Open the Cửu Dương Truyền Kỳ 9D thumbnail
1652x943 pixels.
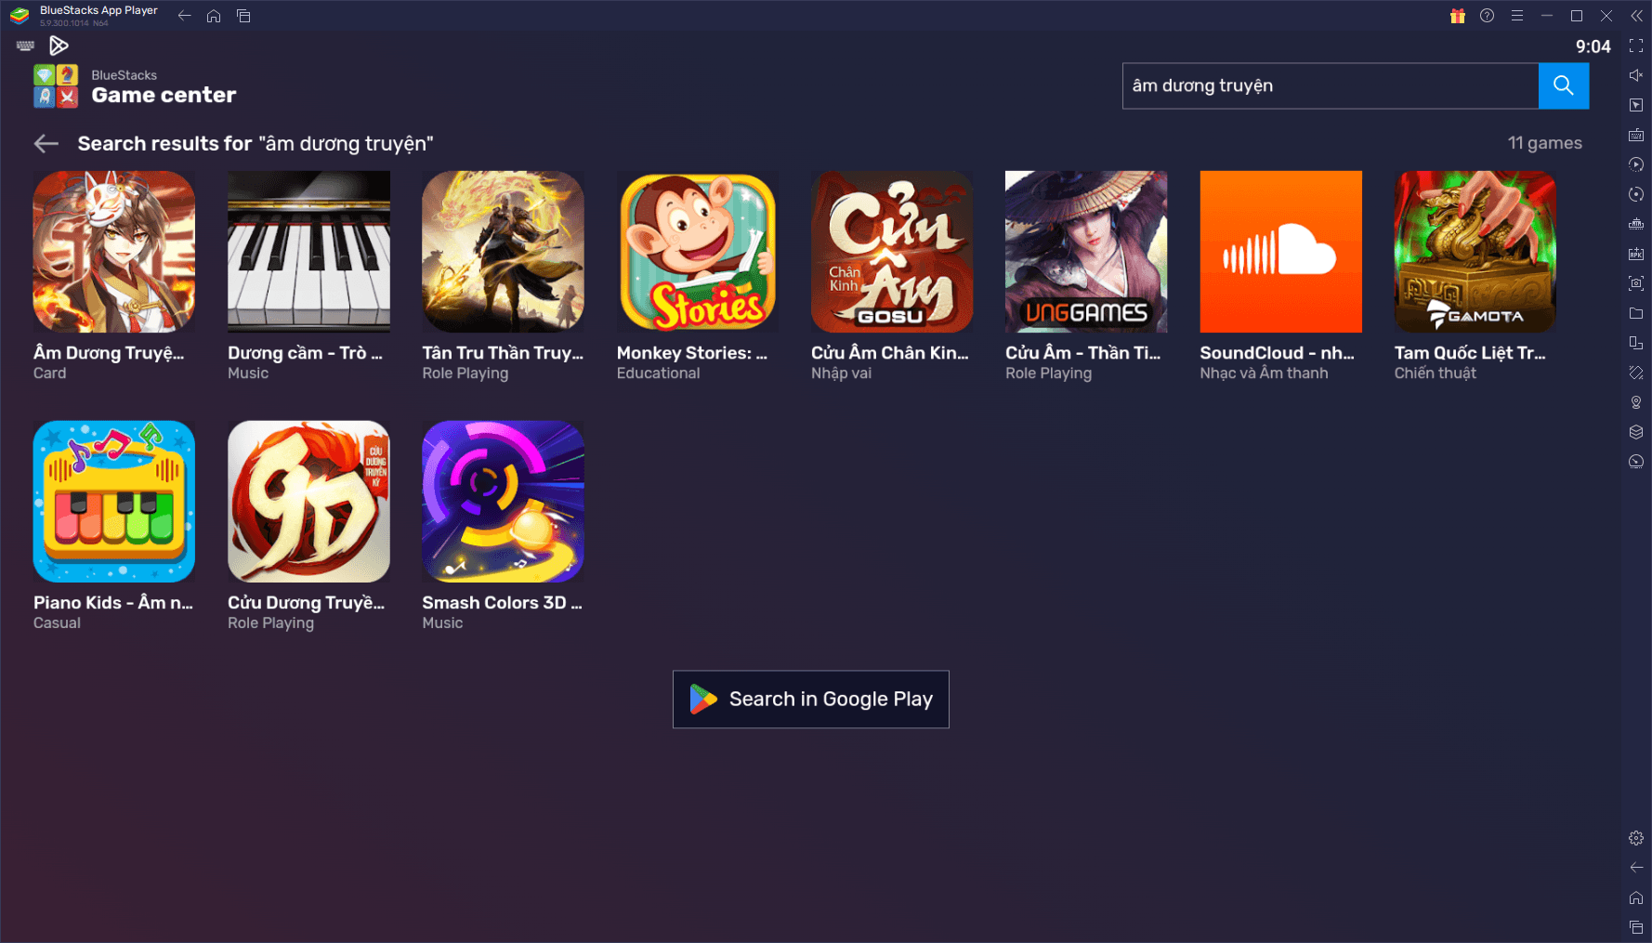coord(308,502)
